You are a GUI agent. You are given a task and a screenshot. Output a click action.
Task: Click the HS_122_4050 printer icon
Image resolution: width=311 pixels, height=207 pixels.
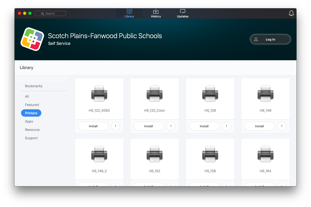(x=99, y=94)
